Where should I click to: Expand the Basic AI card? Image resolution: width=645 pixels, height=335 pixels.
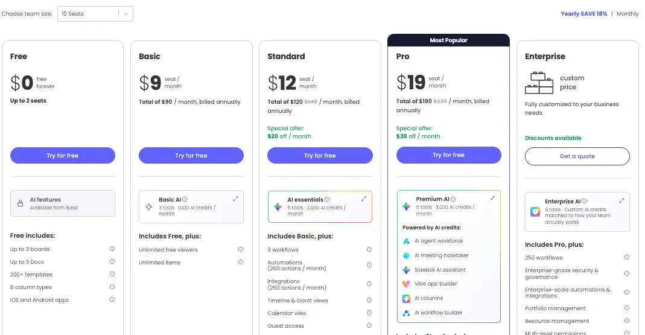point(235,199)
